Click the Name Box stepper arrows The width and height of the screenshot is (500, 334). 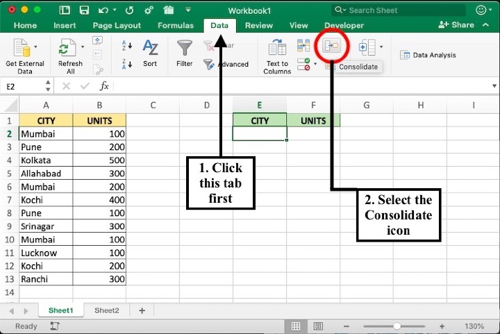[48, 86]
